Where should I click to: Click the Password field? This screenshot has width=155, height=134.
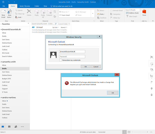[x=72, y=56]
